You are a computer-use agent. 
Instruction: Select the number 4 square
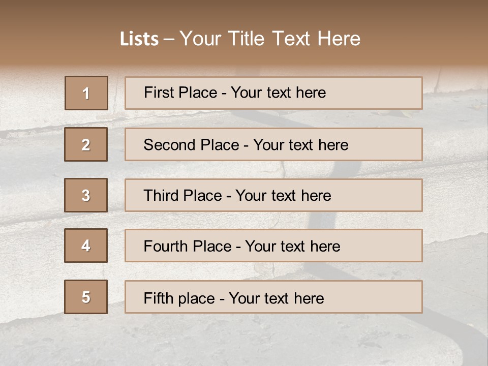click(86, 246)
